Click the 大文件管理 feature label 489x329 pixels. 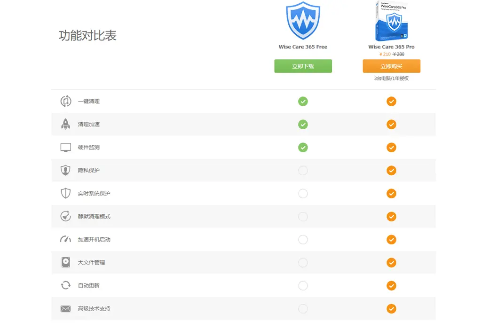coord(91,263)
